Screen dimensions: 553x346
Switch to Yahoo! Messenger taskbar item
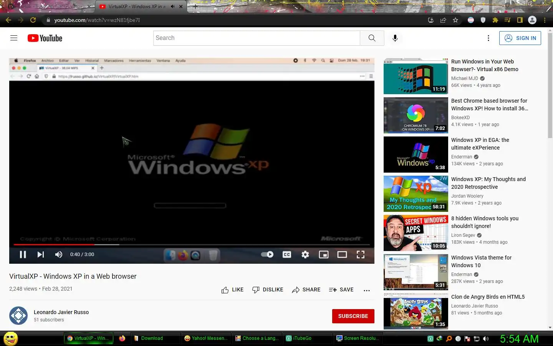(x=206, y=338)
